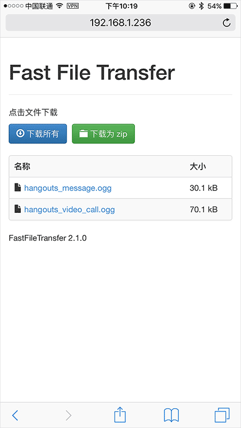
Task: Open the Safari share sheet icon
Action: coord(120,414)
